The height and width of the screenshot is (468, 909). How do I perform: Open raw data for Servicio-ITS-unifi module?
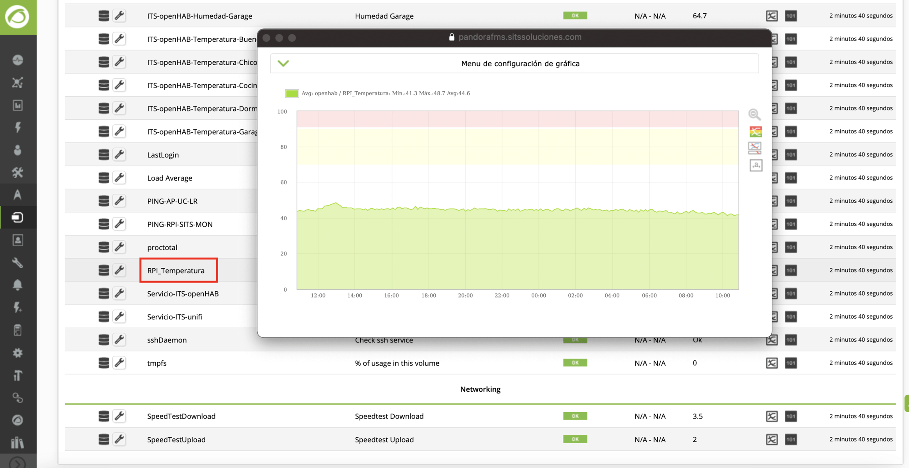coord(791,317)
